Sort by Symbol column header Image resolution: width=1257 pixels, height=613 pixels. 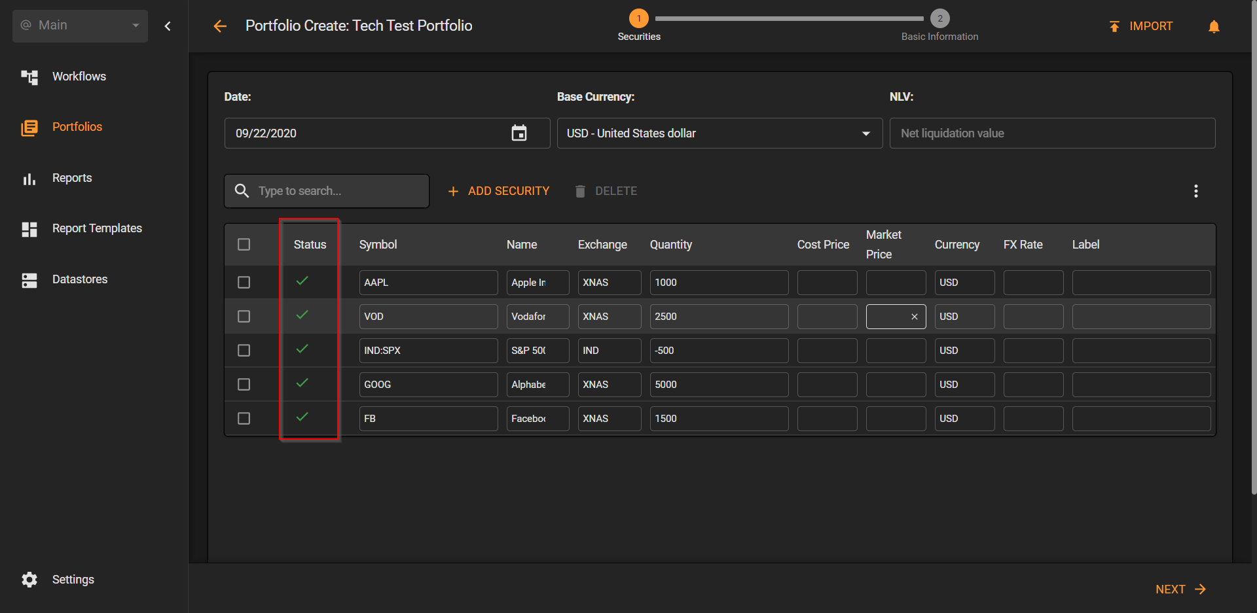tap(378, 245)
